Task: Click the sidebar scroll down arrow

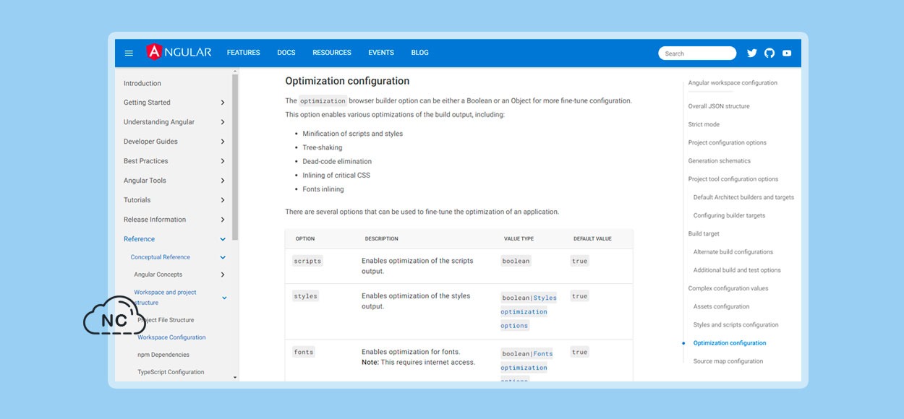Action: click(x=235, y=377)
